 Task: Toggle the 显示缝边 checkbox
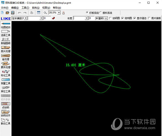point(134,18)
